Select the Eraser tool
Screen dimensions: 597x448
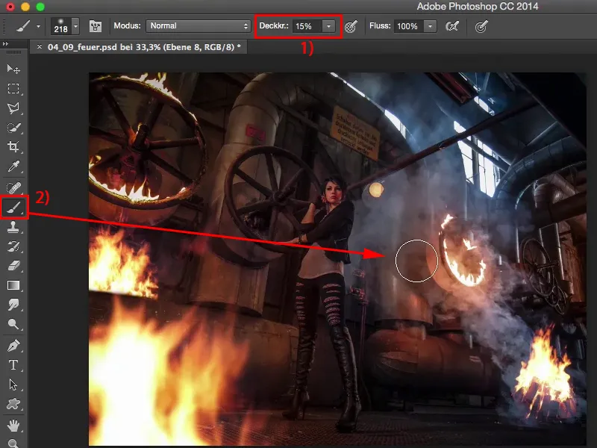[13, 266]
